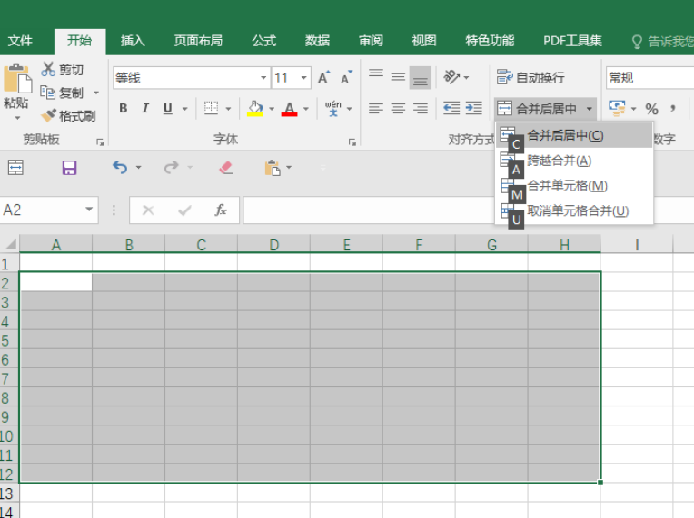Click the wén phonetic guide icon
The height and width of the screenshot is (518, 694).
(333, 108)
